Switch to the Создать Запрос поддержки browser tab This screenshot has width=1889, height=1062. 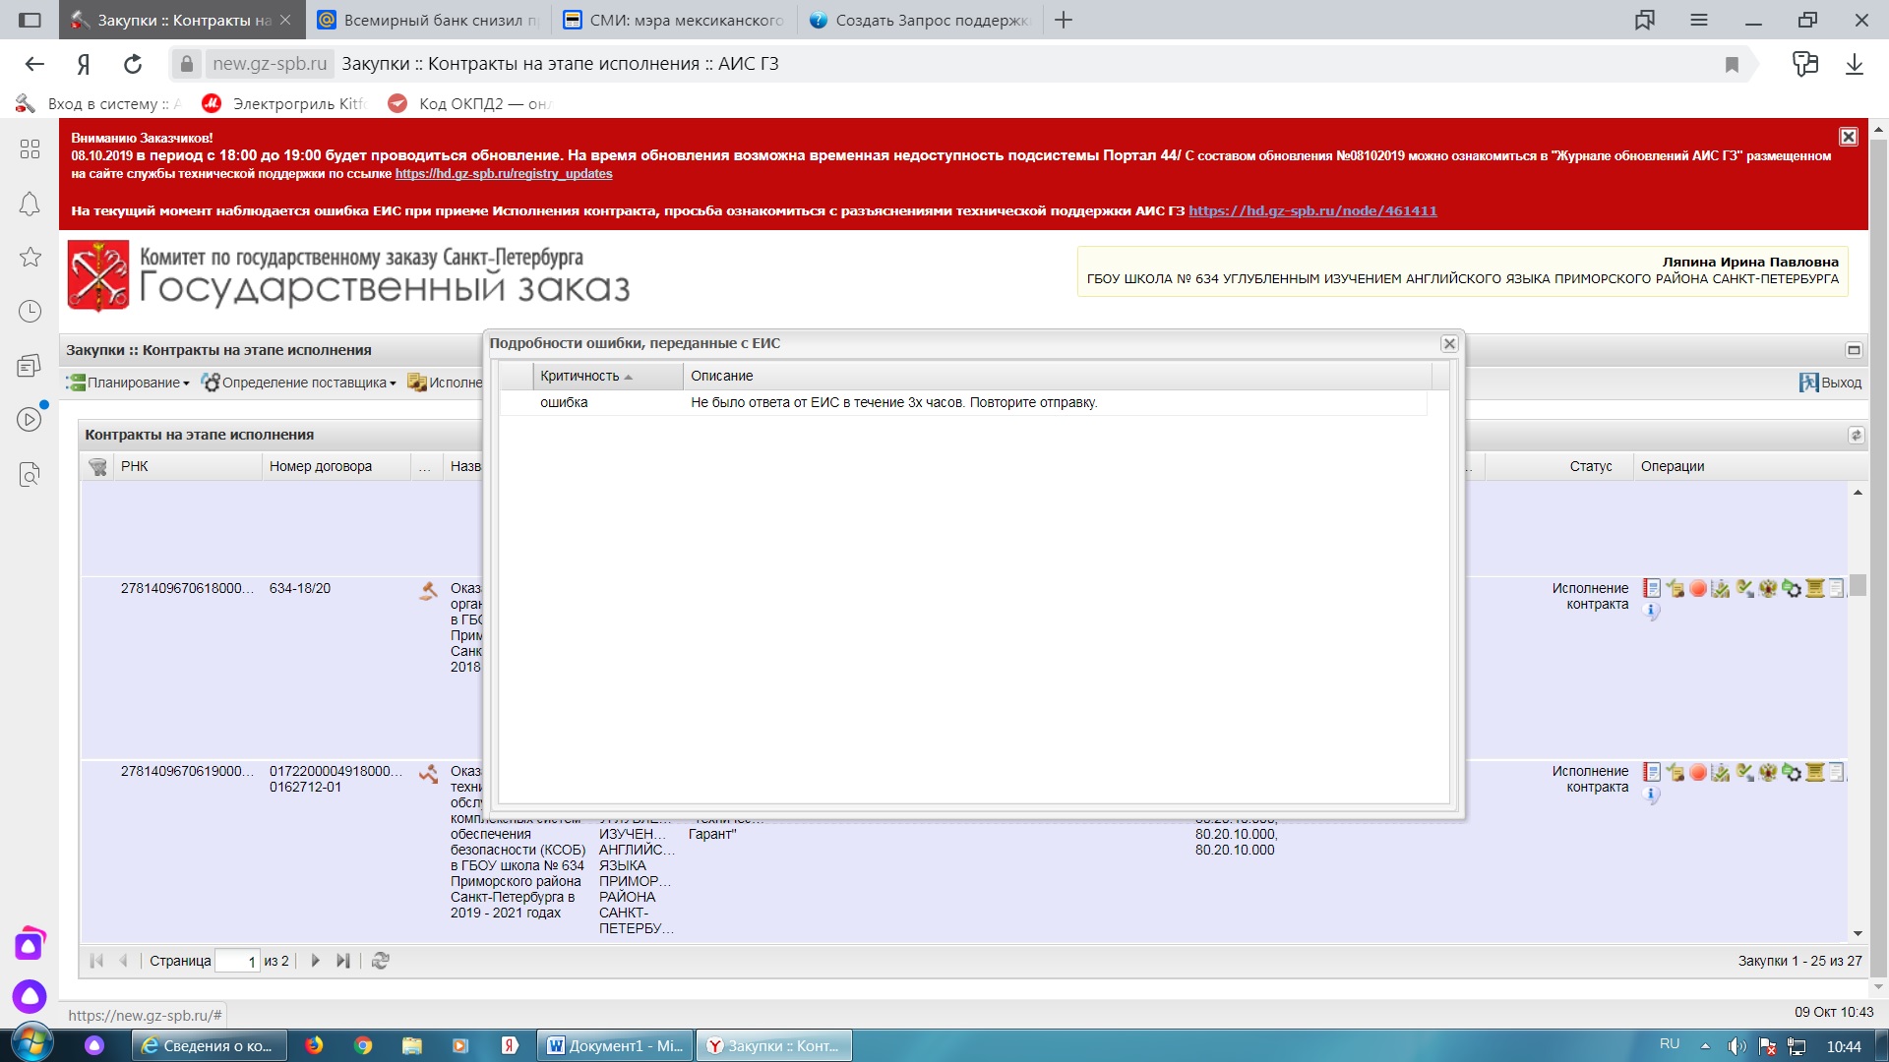click(920, 20)
